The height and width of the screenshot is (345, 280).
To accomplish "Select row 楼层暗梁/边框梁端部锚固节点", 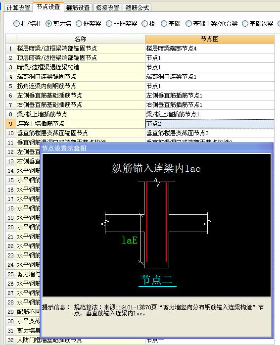I will point(81,49).
